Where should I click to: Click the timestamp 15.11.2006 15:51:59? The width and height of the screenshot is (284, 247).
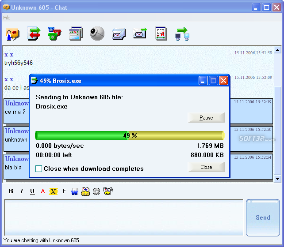(253, 53)
